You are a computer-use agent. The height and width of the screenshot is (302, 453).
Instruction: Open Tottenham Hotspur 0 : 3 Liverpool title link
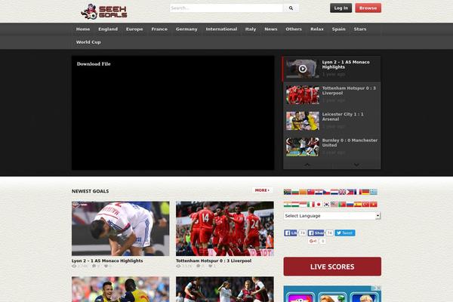click(x=214, y=260)
